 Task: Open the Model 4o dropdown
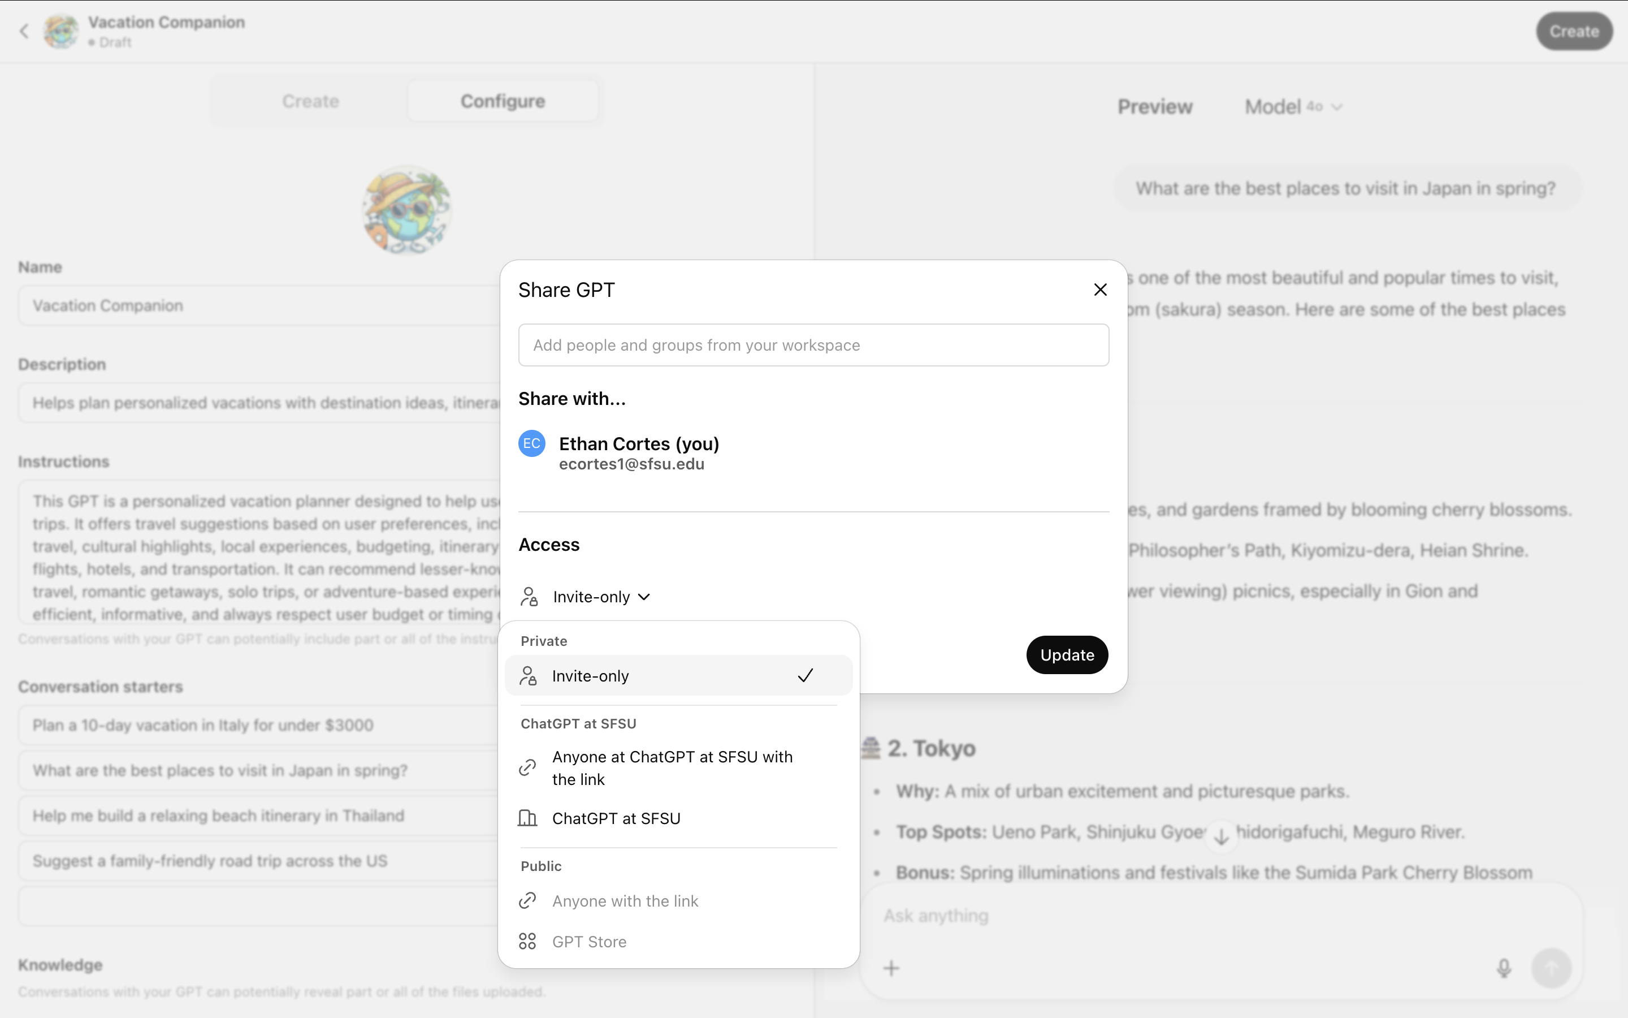click(1293, 106)
